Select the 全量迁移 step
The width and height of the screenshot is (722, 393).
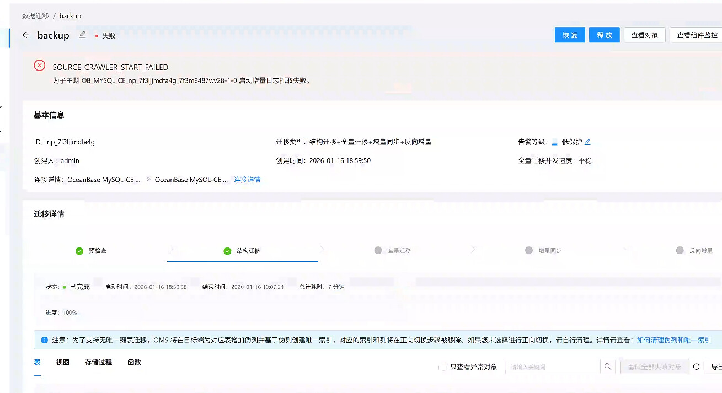[x=394, y=251]
